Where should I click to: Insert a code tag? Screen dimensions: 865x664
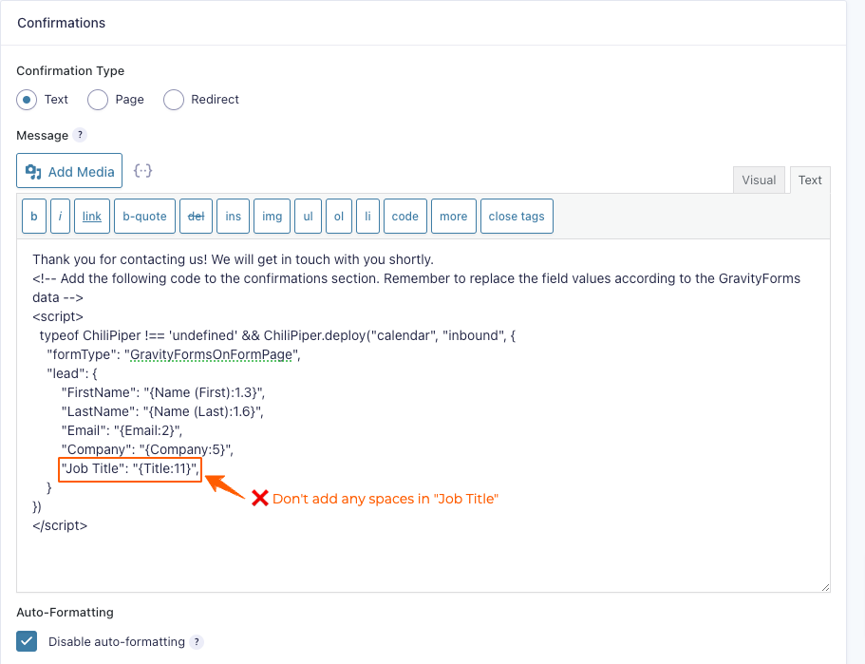[x=404, y=217]
